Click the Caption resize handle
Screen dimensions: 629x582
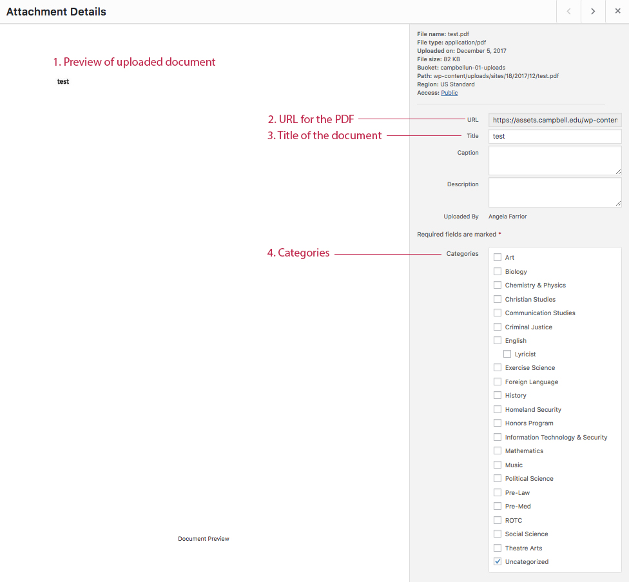tap(618, 171)
